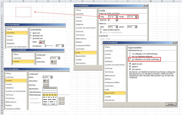The width and height of the screenshot is (182, 115).
Task: Pick the round dot line style
Action: [x=50, y=90]
